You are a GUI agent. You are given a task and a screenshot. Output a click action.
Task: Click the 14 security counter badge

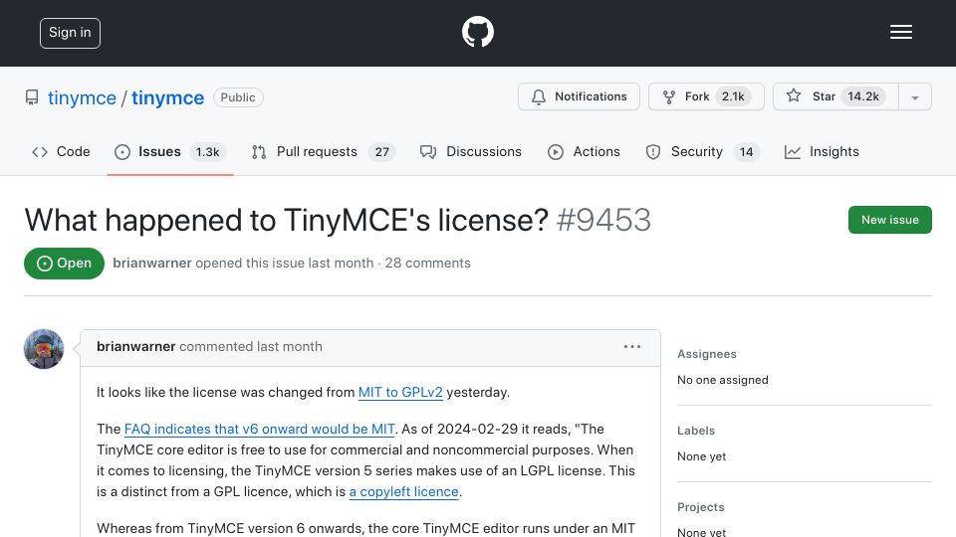(x=746, y=151)
